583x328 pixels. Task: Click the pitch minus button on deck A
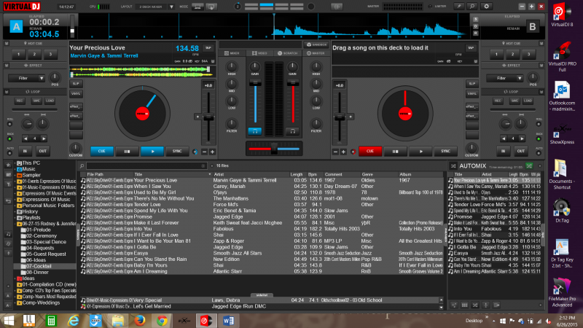tap(204, 152)
